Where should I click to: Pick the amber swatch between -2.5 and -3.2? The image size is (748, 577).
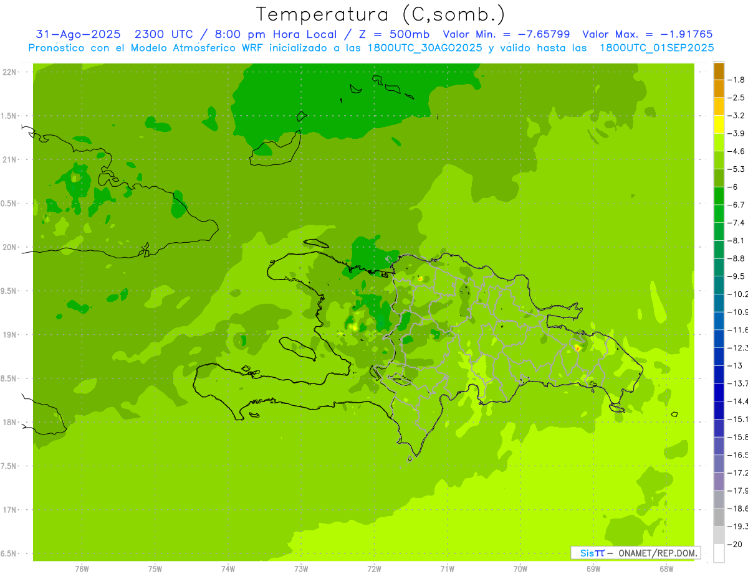point(719,106)
